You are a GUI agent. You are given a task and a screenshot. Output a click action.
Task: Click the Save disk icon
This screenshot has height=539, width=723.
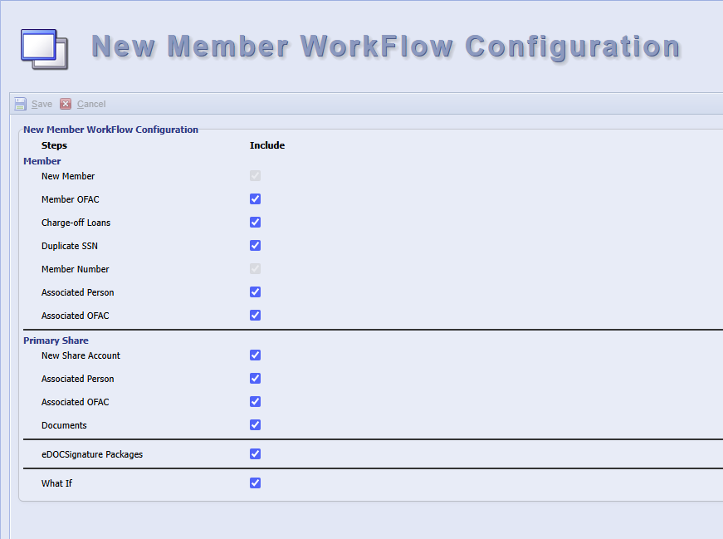20,103
